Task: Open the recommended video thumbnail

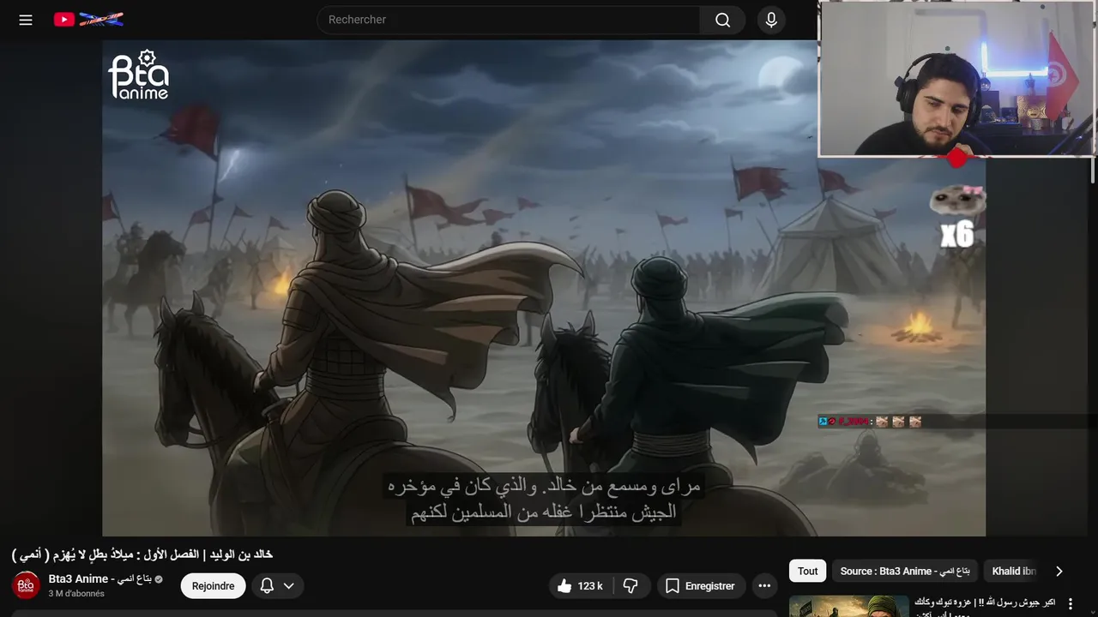Action: pyautogui.click(x=848, y=607)
